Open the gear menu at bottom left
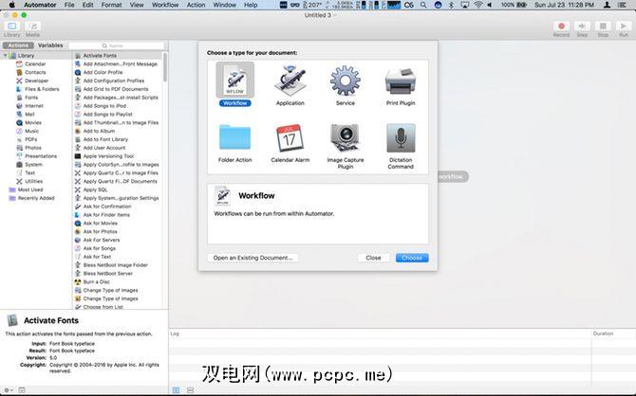Image resolution: width=636 pixels, height=396 pixels. click(x=9, y=390)
